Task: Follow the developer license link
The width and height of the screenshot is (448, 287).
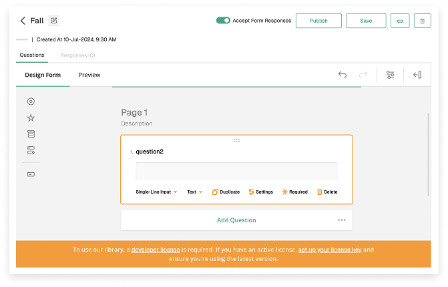Action: (155, 250)
